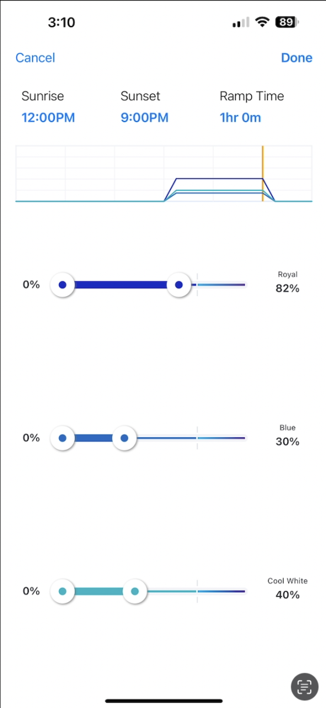This screenshot has height=708, width=326.
Task: Tap the clock showing 3:10
Action: [61, 22]
